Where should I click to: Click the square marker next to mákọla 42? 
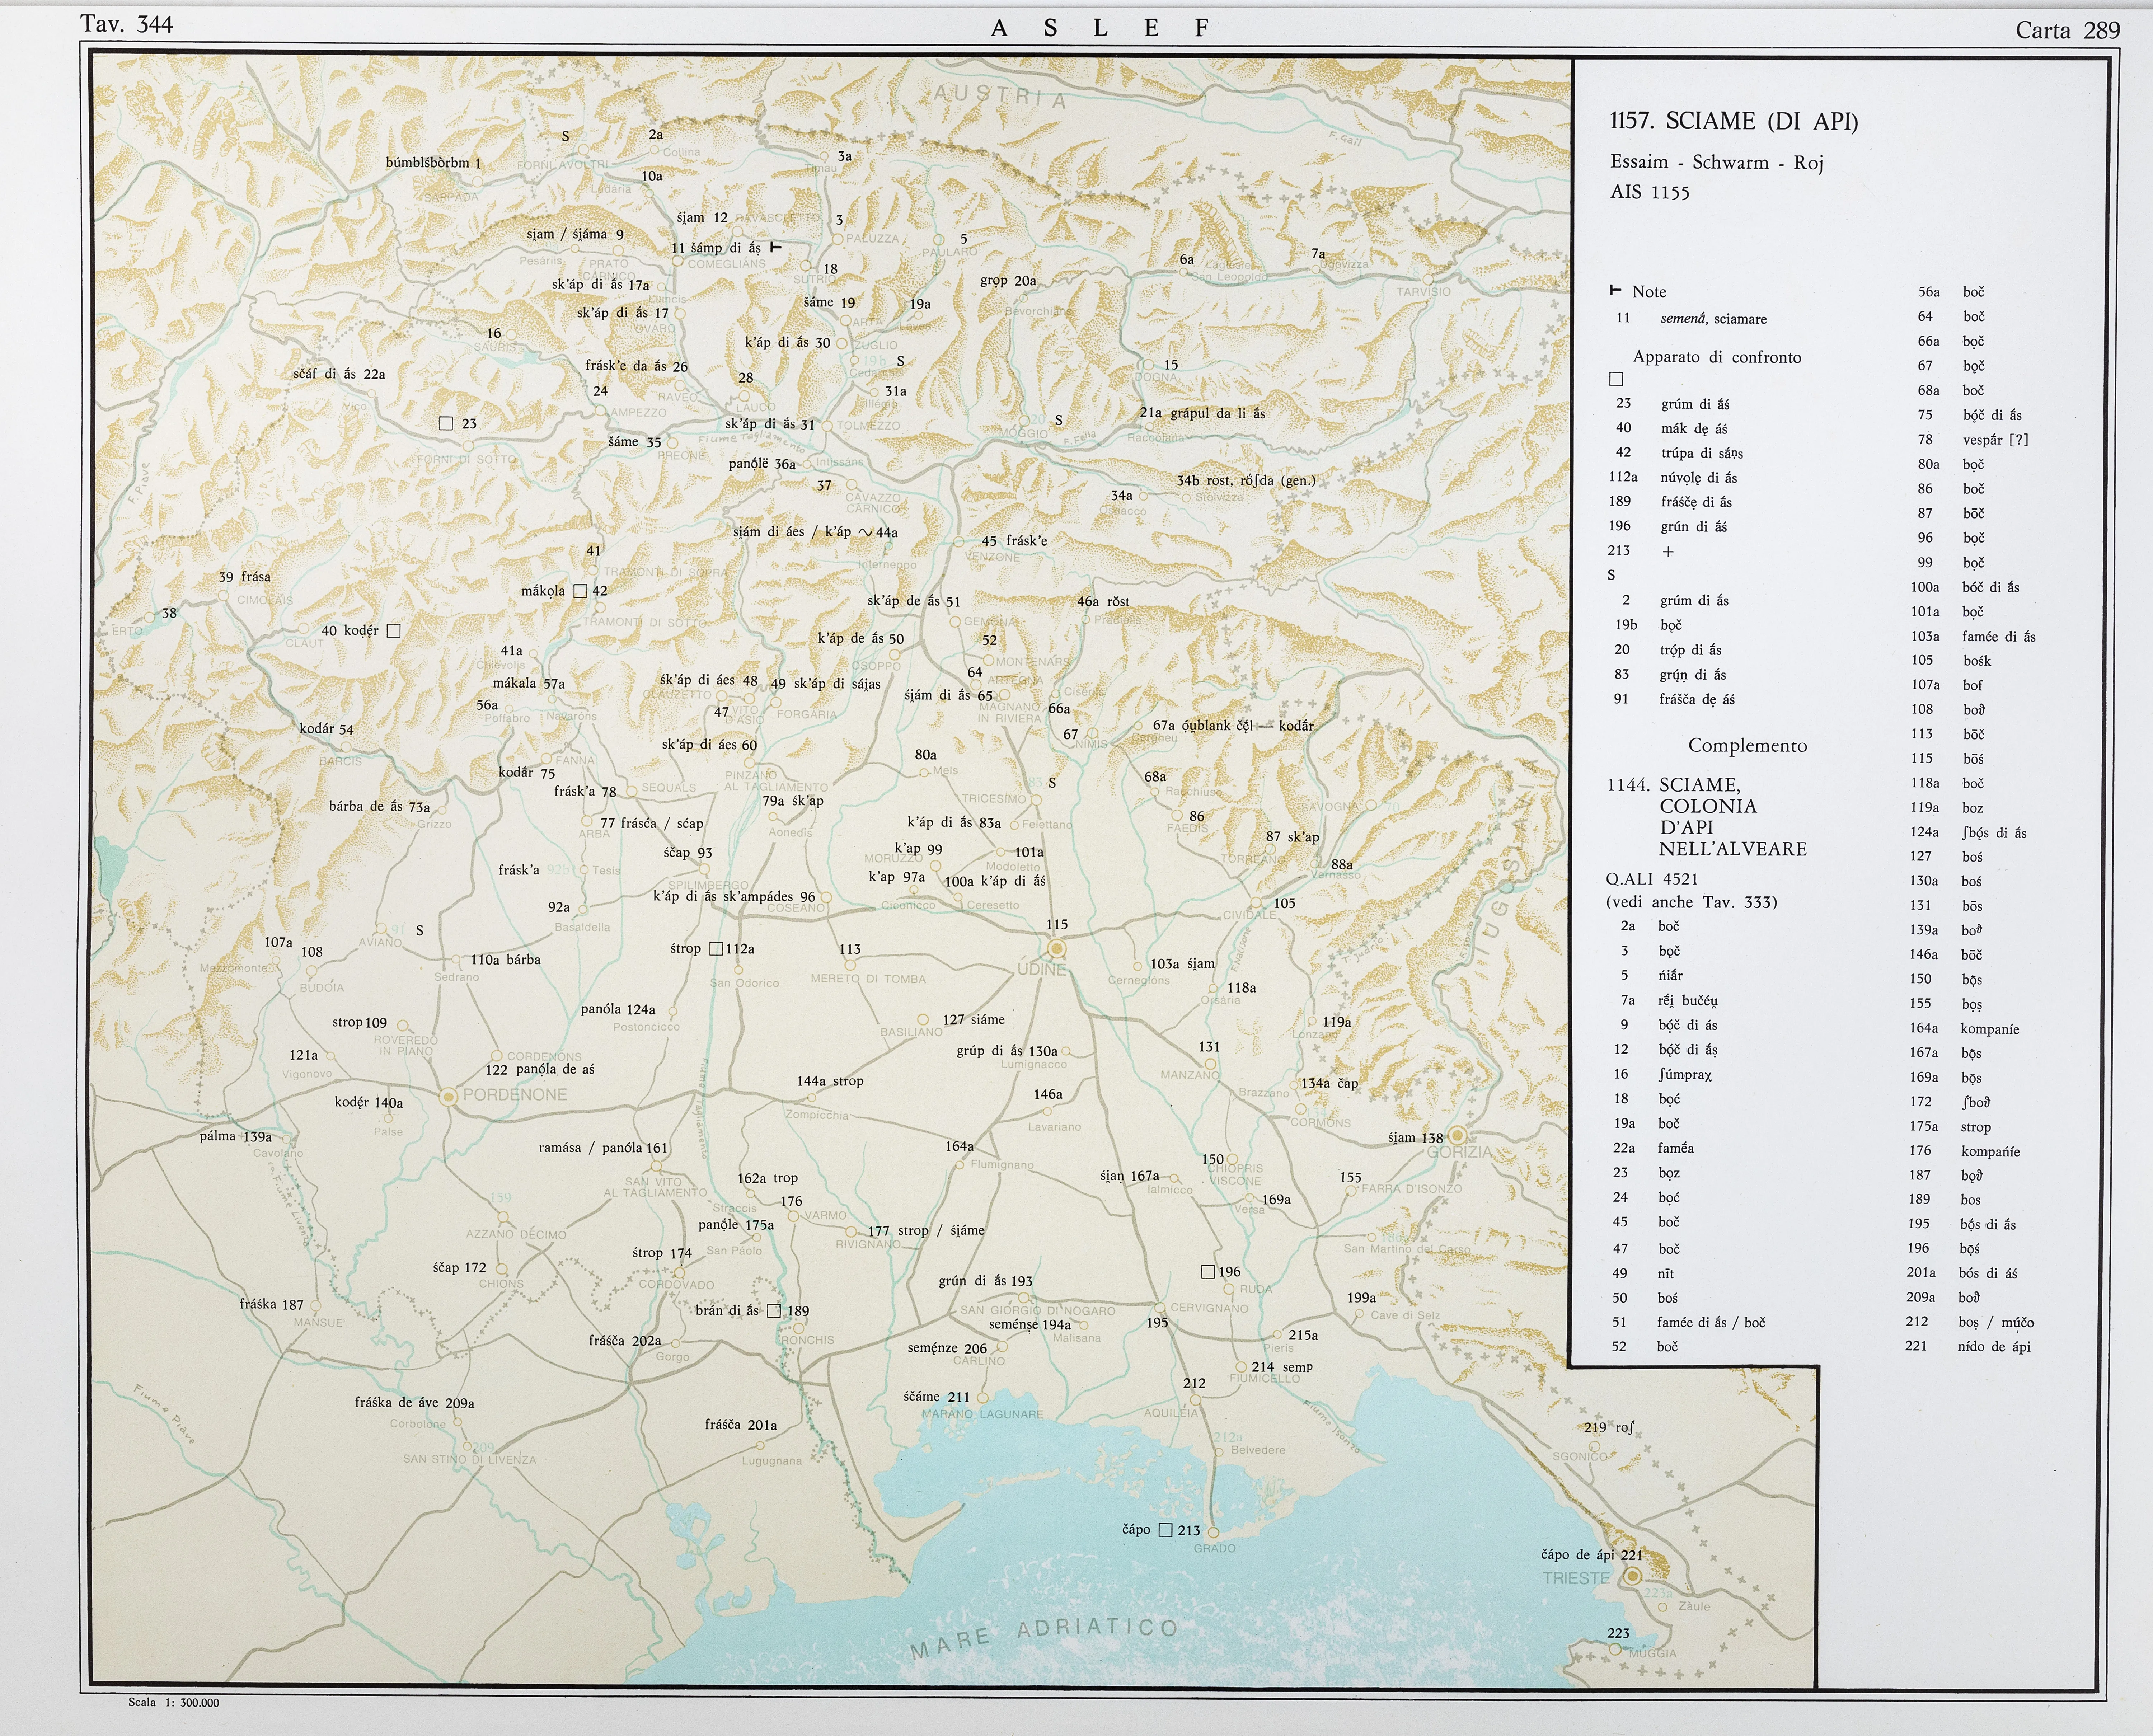coord(580,591)
